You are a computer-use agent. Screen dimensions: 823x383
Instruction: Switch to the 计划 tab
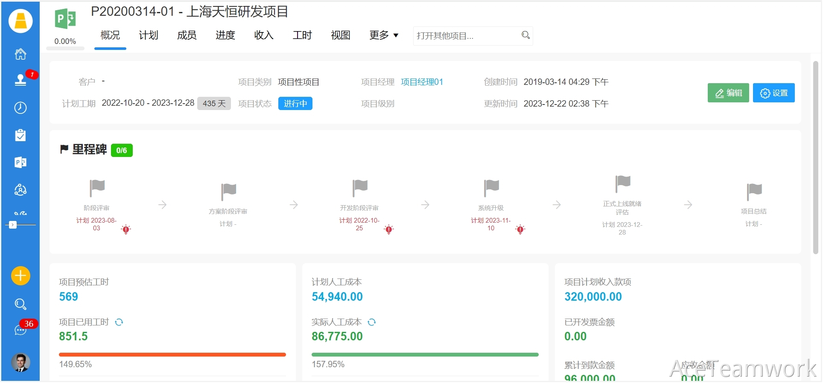click(x=149, y=35)
